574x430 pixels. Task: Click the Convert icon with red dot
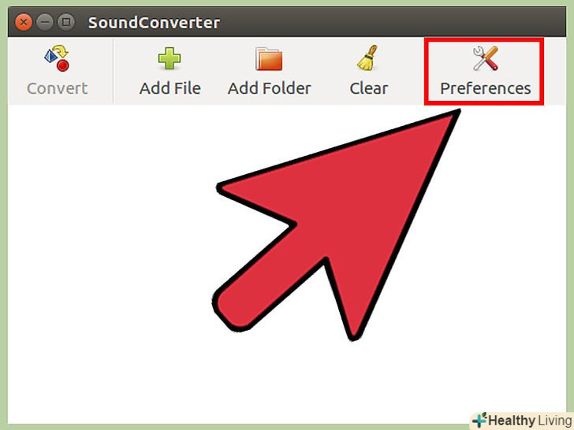[x=57, y=58]
